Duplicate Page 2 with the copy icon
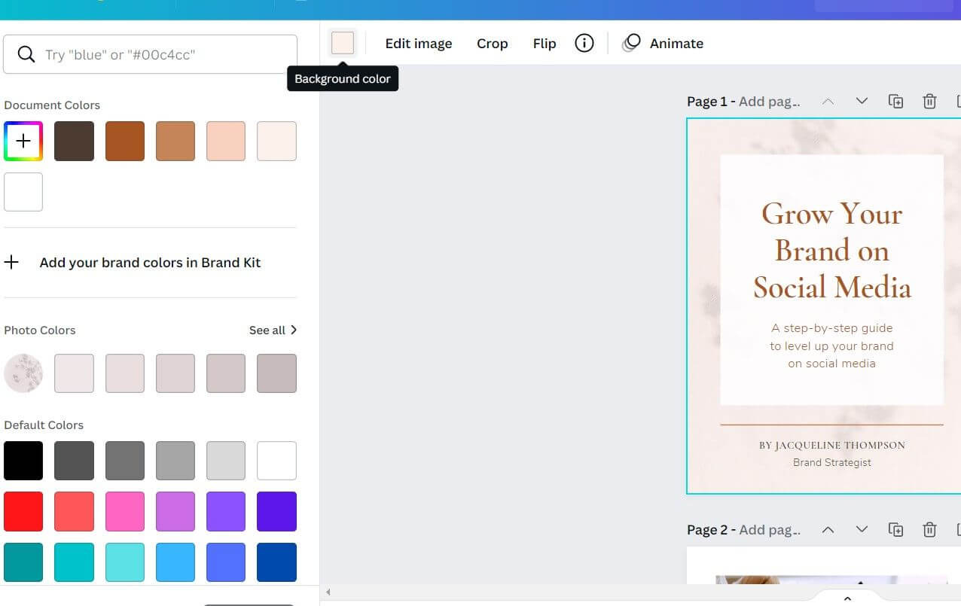The height and width of the screenshot is (606, 961). [x=896, y=529]
